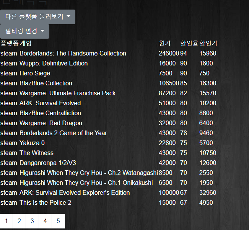This screenshot has height=230, width=249.
Task: Go to page 3
Action: [32, 221]
